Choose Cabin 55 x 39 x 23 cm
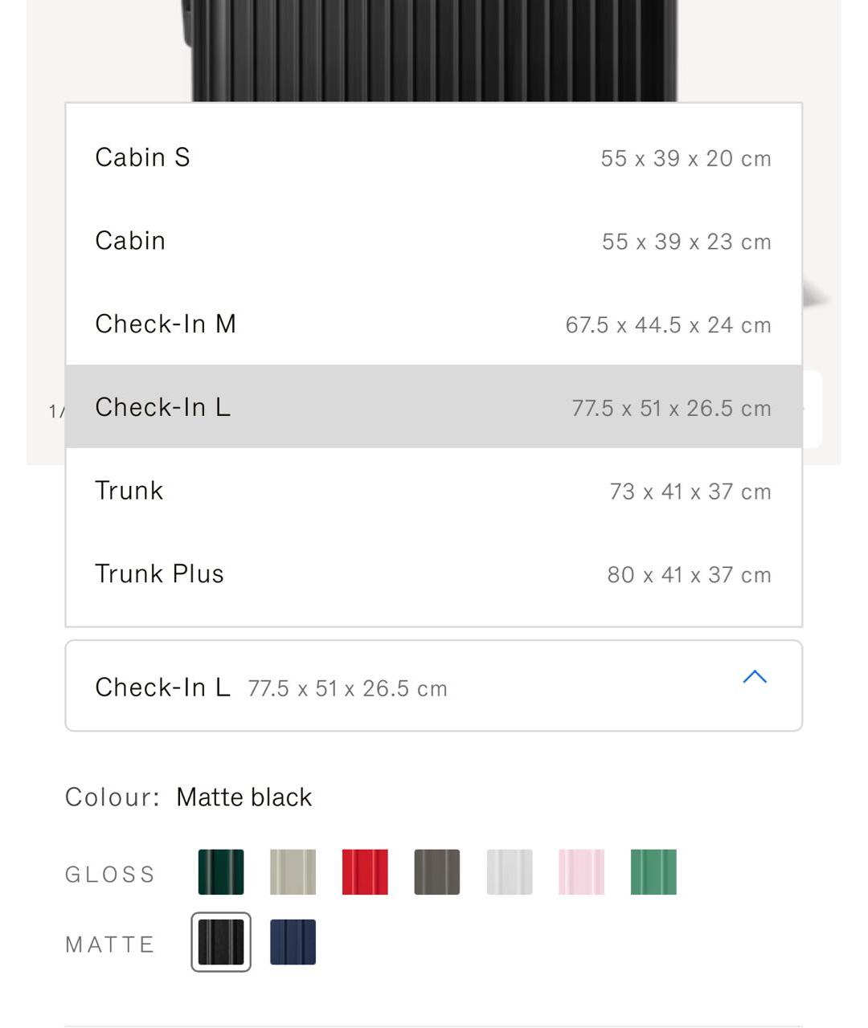The width and height of the screenshot is (868, 1028). (433, 241)
